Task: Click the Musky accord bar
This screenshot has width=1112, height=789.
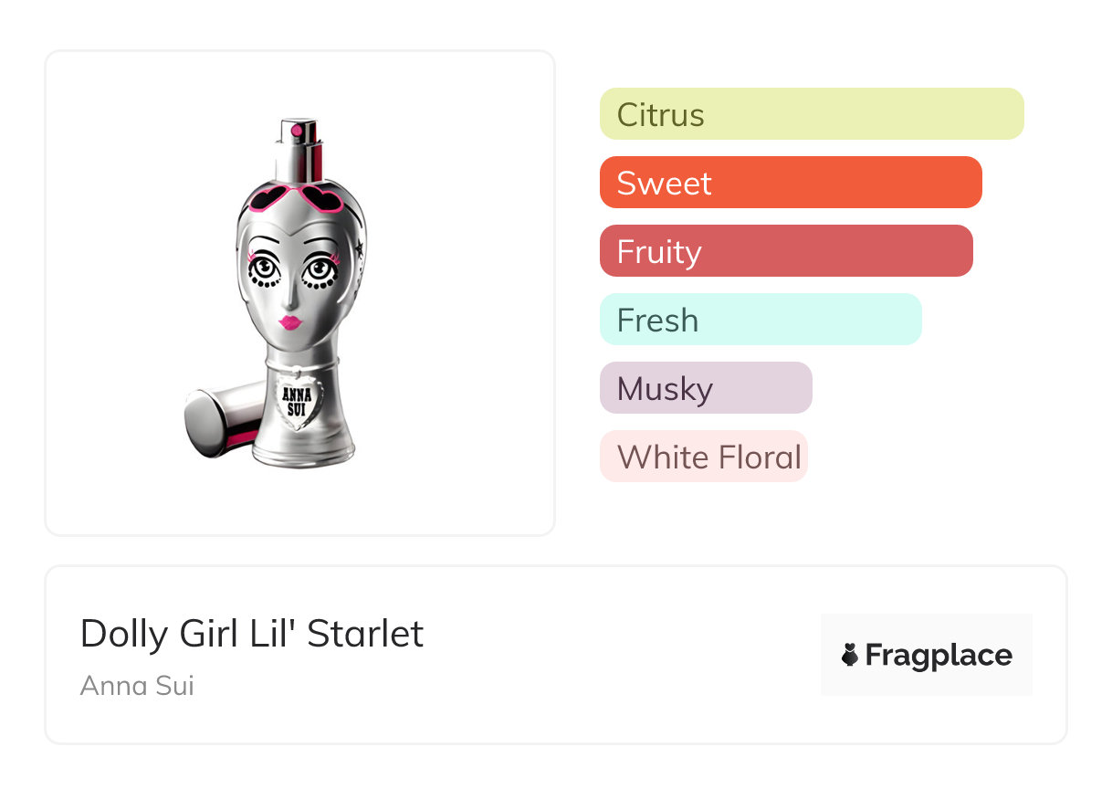Action: pos(705,388)
